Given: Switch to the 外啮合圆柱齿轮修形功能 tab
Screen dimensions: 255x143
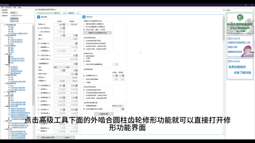Looking at the screenshot, I should point(45,10).
